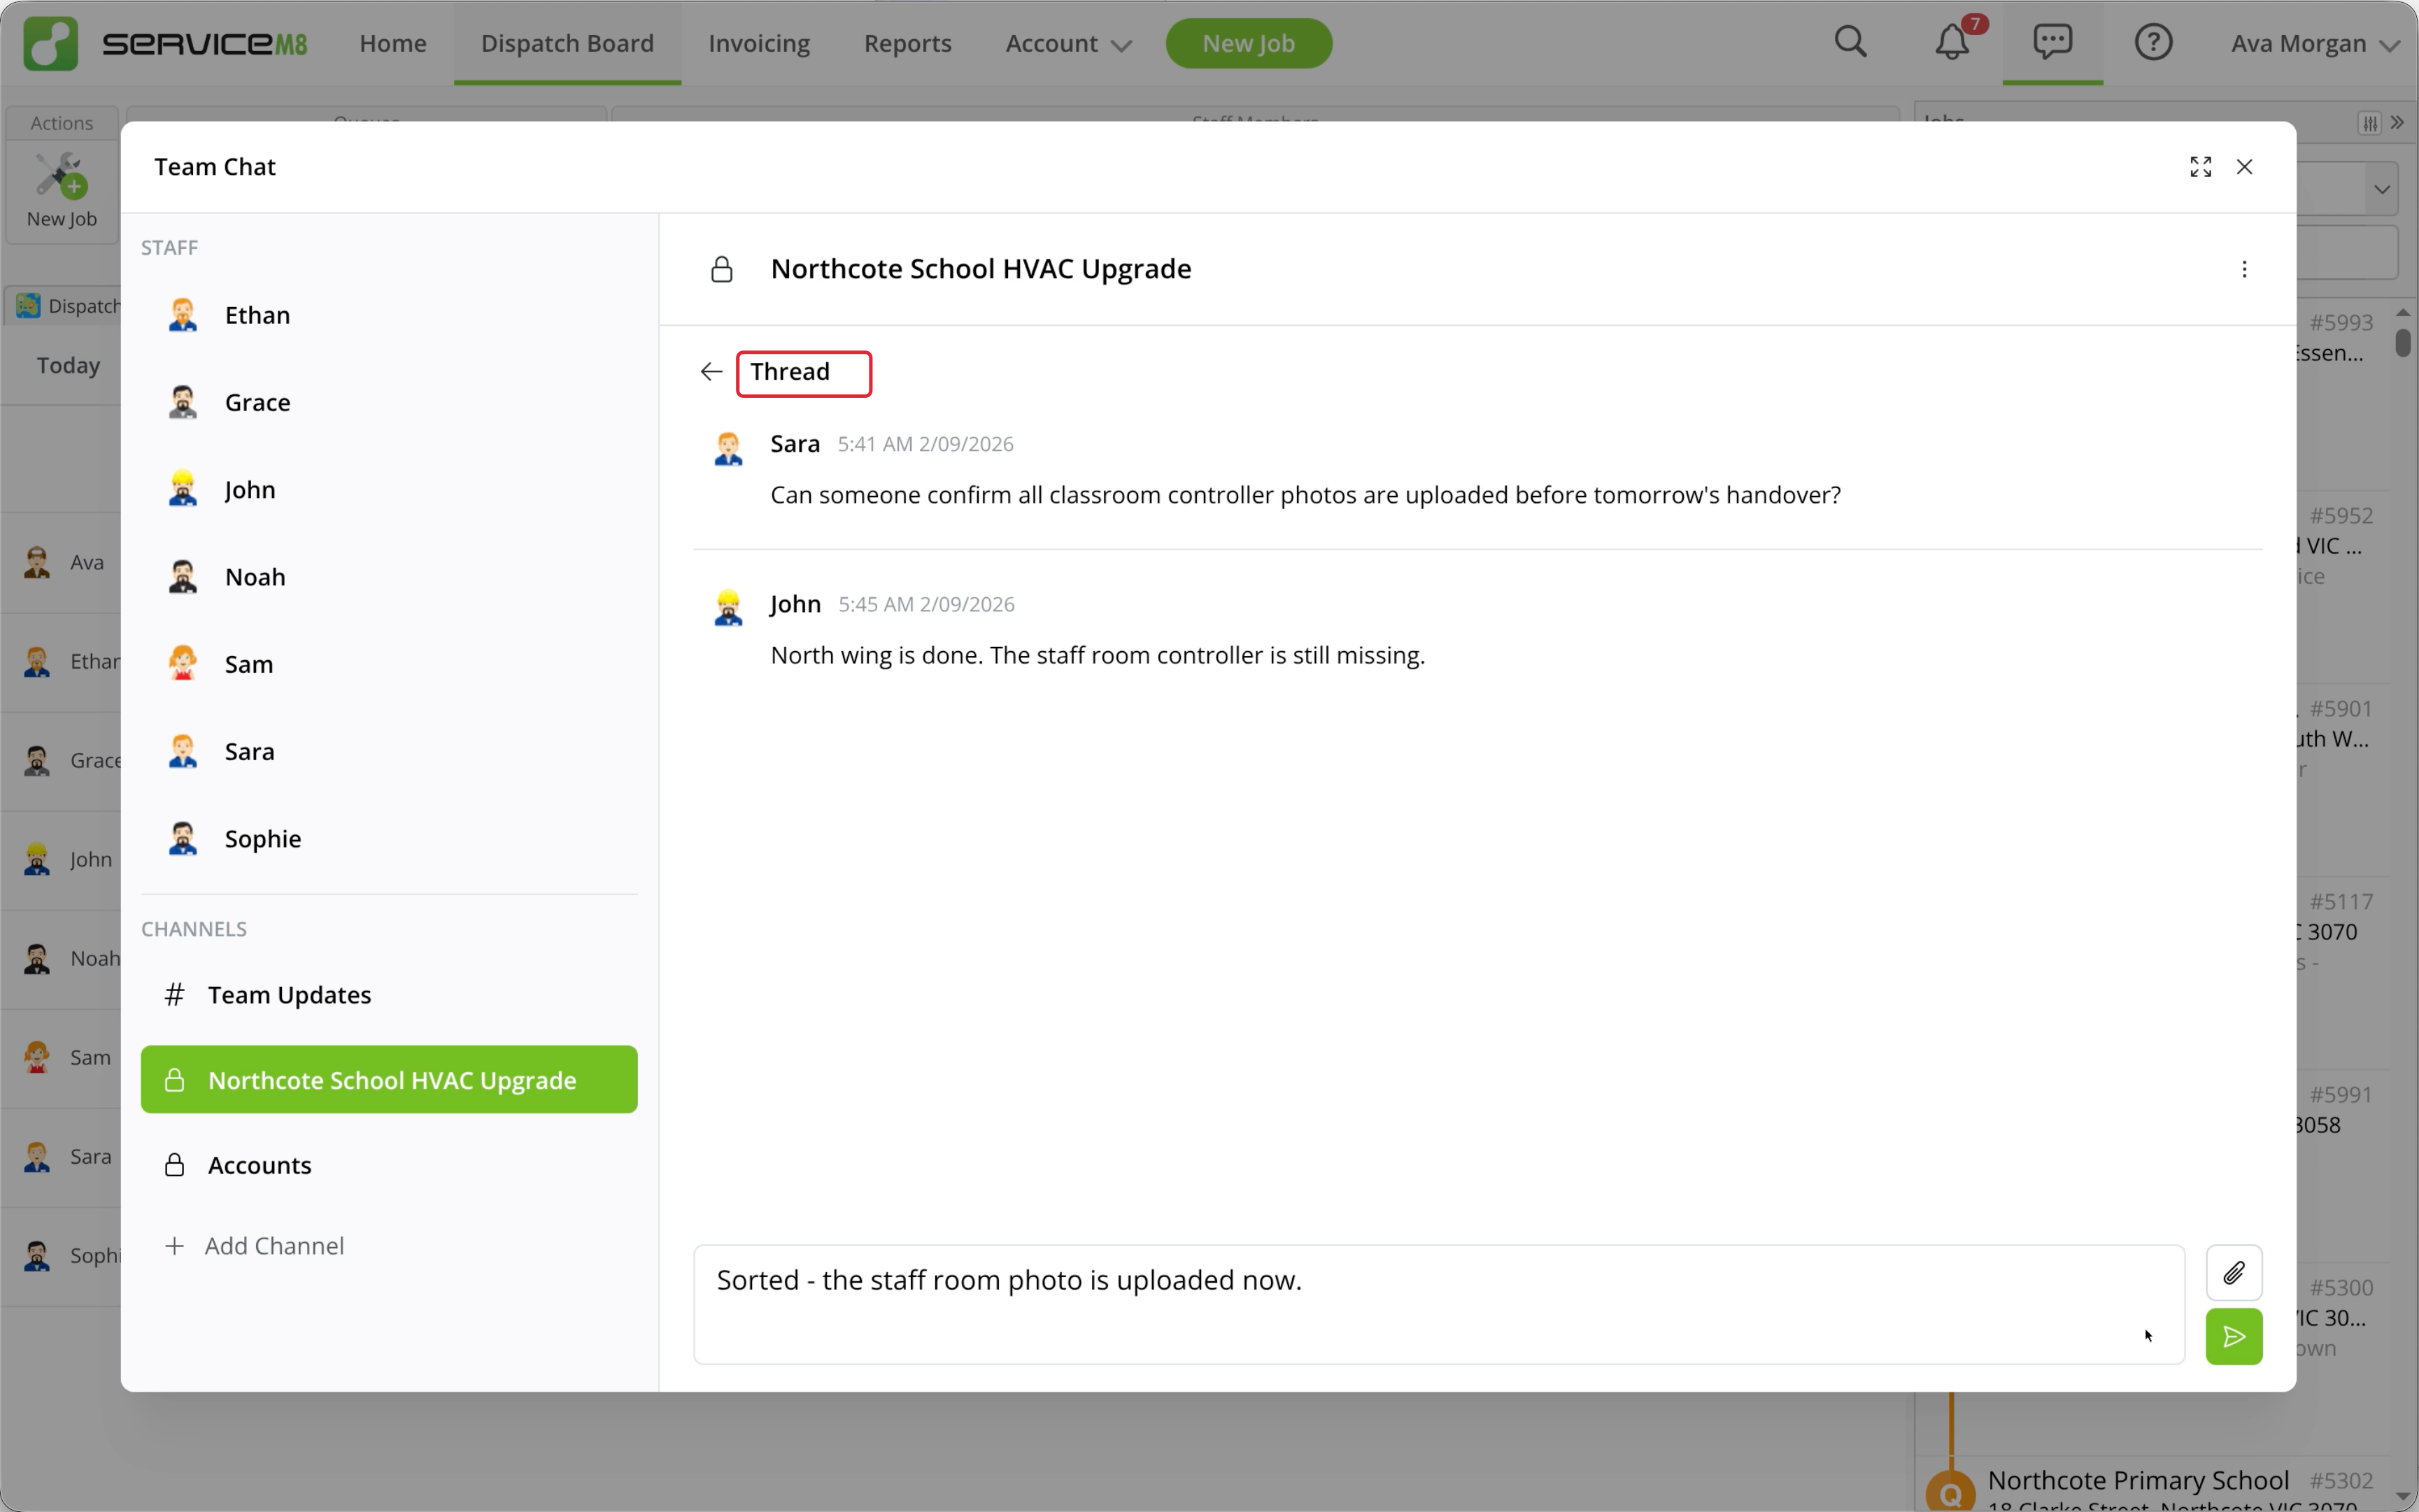Click in the message input field

point(1439,1304)
